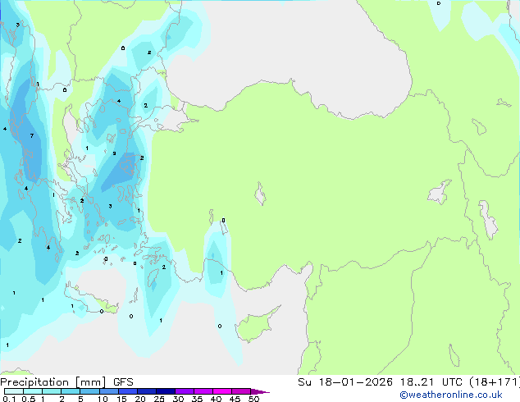The height and width of the screenshot is (402, 520).
Task: Click the '10' legend scale label
Action: click(103, 399)
